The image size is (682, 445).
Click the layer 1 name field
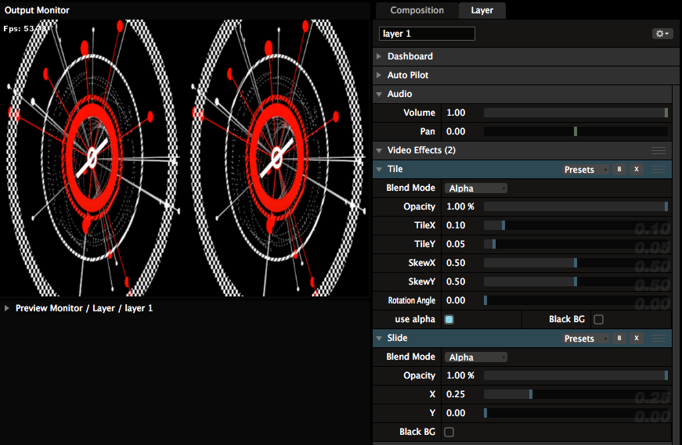pos(427,34)
